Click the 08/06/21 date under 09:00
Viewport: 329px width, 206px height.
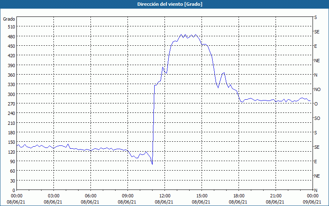(127, 202)
